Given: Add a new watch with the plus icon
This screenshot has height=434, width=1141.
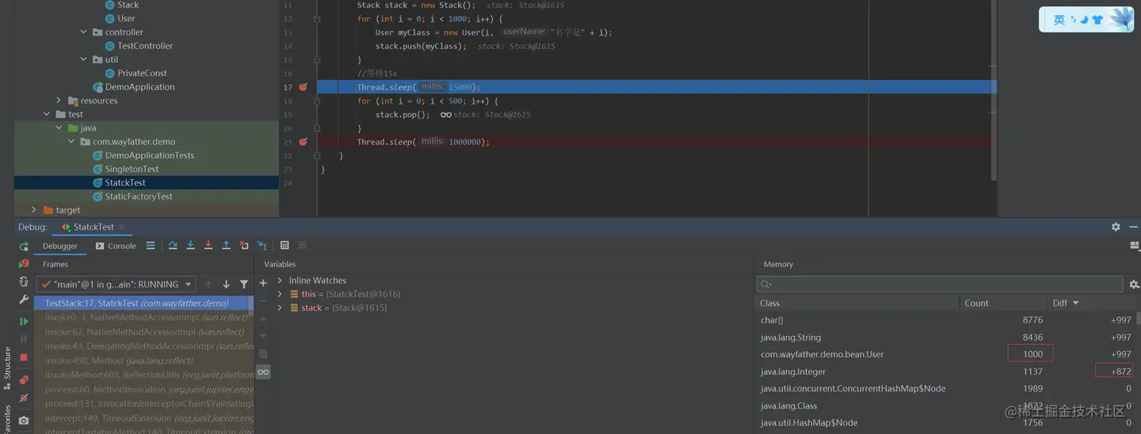Looking at the screenshot, I should click(x=263, y=283).
